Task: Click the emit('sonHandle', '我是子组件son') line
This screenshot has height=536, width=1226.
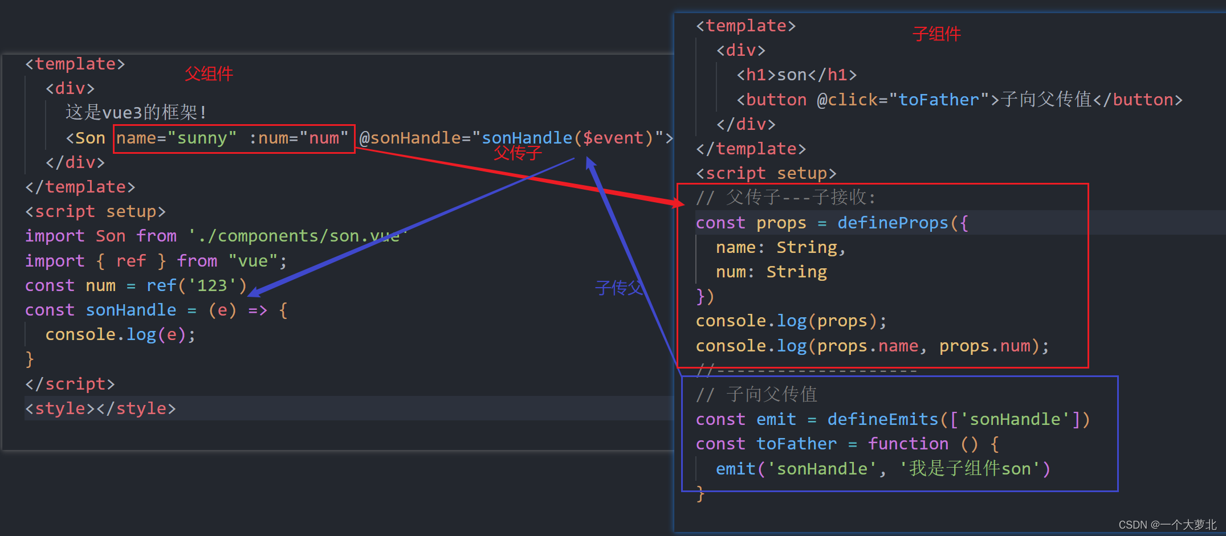Action: (x=883, y=469)
